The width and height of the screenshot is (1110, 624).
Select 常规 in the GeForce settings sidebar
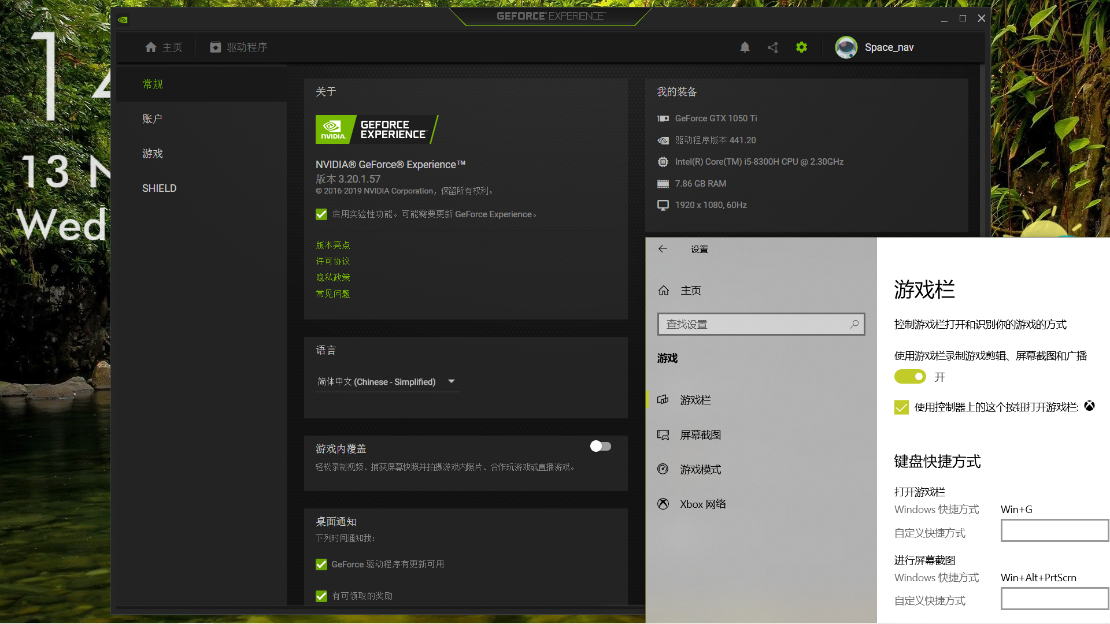tap(201, 84)
